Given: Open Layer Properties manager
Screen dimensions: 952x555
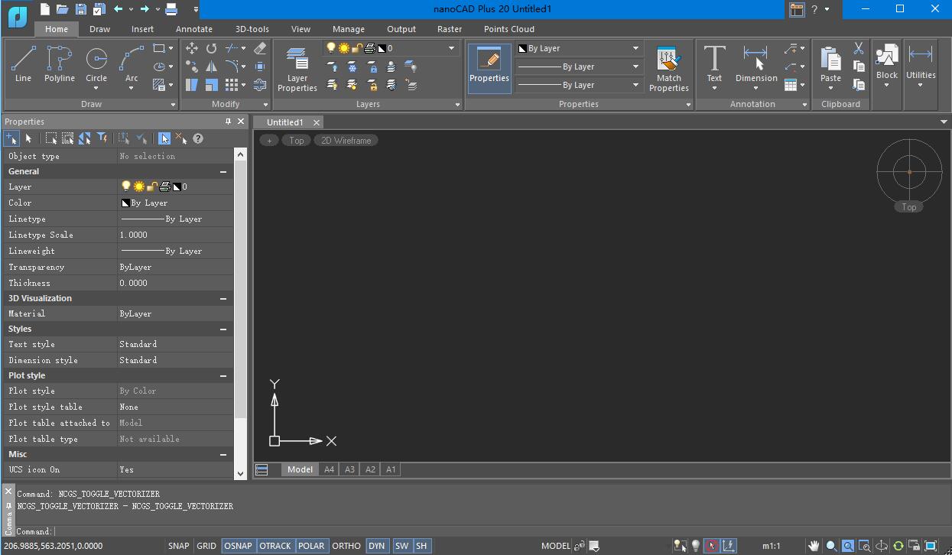Looking at the screenshot, I should [x=297, y=69].
